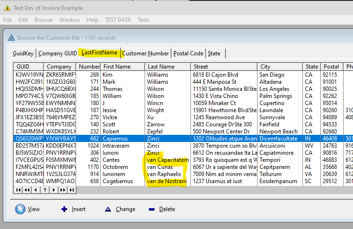
Task: Click the page down double-arrow button
Action: click(x=62, y=190)
